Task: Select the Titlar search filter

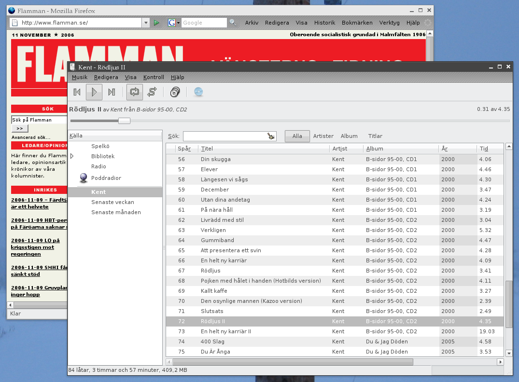Action: [375, 136]
